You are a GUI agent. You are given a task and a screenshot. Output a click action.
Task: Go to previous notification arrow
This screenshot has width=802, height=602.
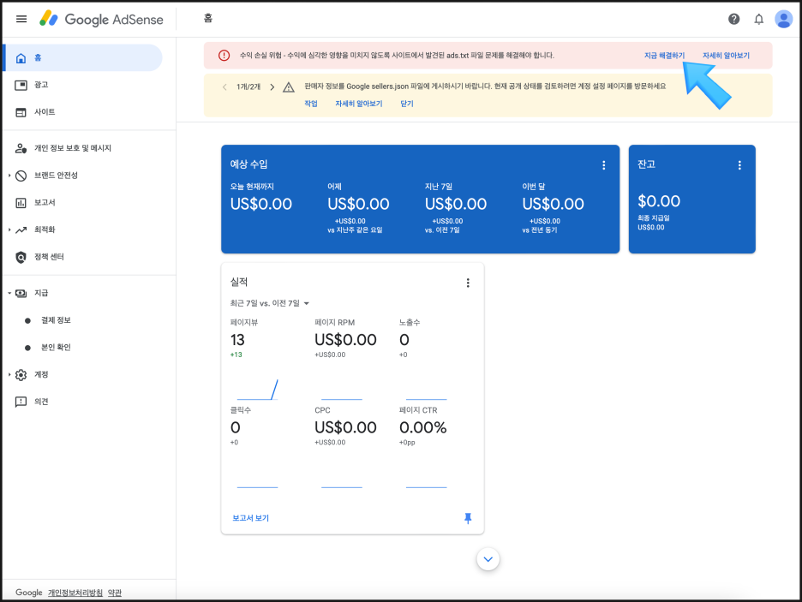[x=224, y=86]
